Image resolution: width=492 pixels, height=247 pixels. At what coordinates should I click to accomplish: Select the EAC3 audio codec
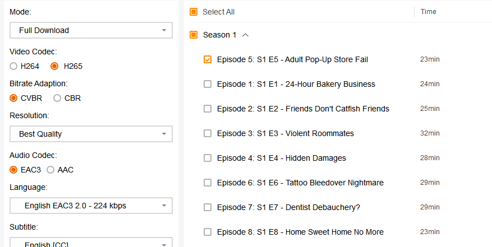click(14, 170)
